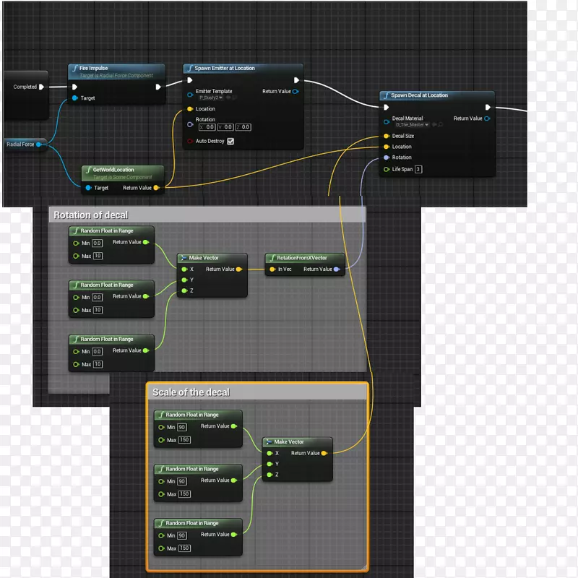578x578 pixels.
Task: Click Fire Impulse's output execution pin
Action: (x=158, y=87)
